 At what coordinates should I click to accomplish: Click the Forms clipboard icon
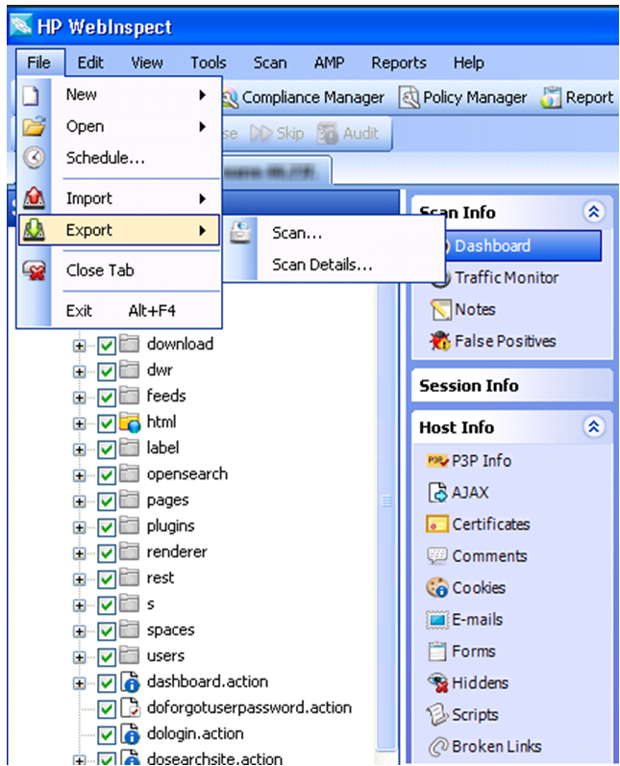point(437,651)
